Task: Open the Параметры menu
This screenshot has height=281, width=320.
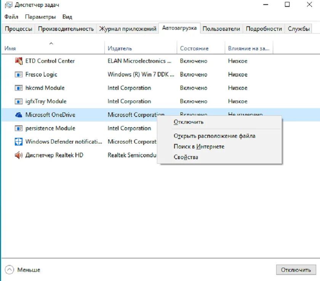Action: coord(40,17)
